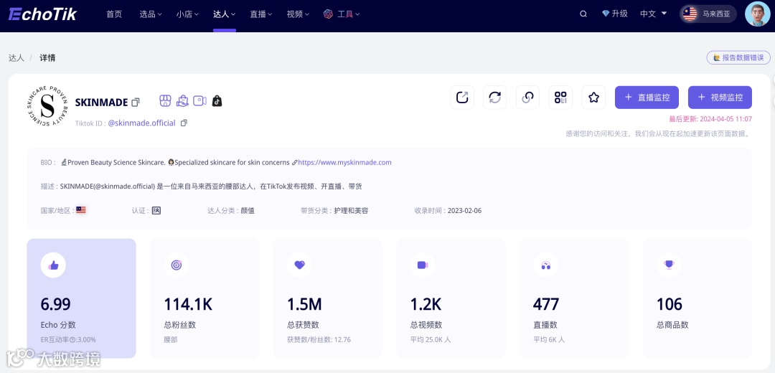Viewport: 775px width, 373px height.
Task: Click the 最后更新 2024-04-05 11:07 timestamp
Action: pyautogui.click(x=710, y=119)
